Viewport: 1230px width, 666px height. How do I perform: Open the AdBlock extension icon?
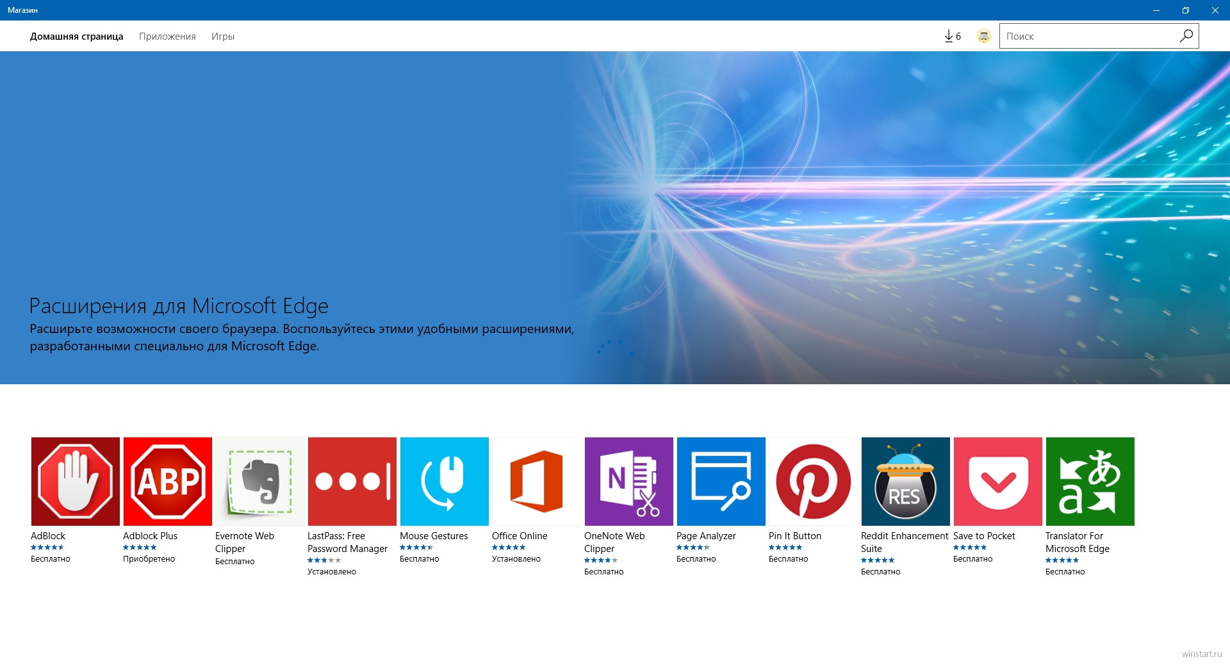pos(75,482)
